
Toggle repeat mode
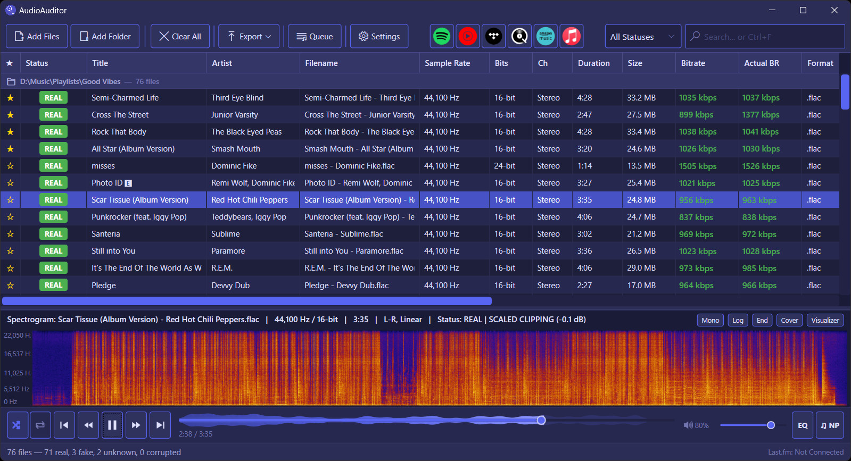40,425
